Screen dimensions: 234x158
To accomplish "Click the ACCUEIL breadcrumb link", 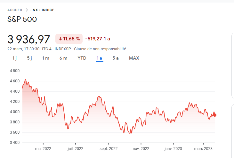I will tap(15, 10).
